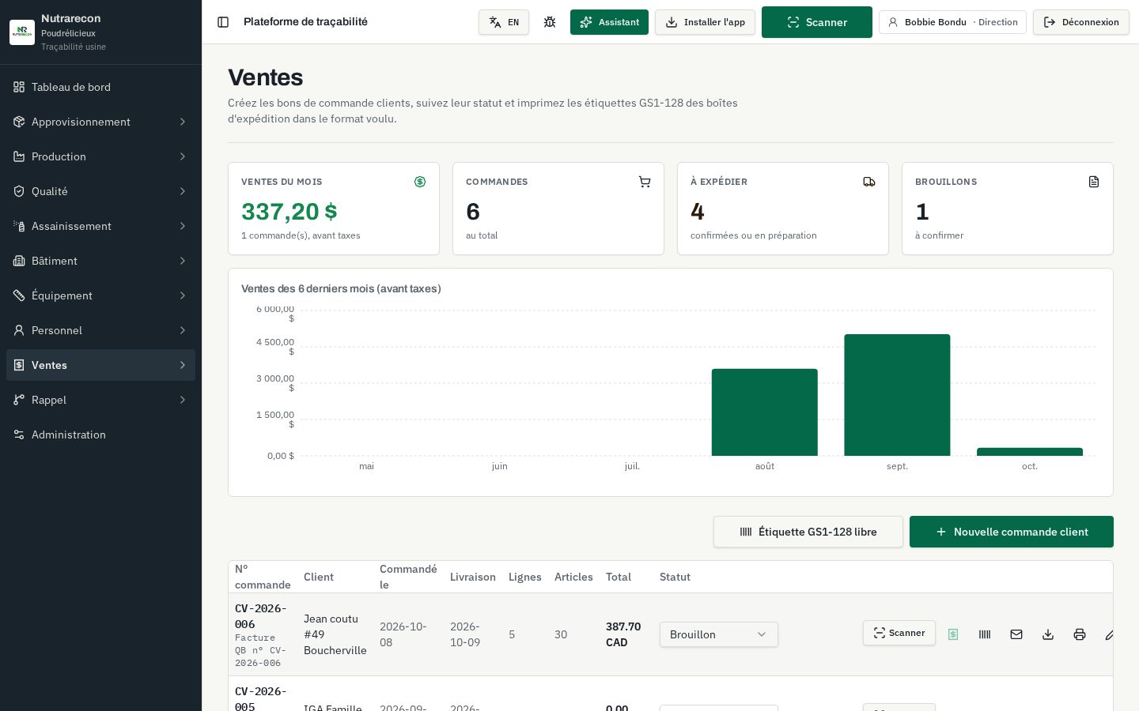
Task: Print order CV-2026-006
Action: click(1080, 634)
